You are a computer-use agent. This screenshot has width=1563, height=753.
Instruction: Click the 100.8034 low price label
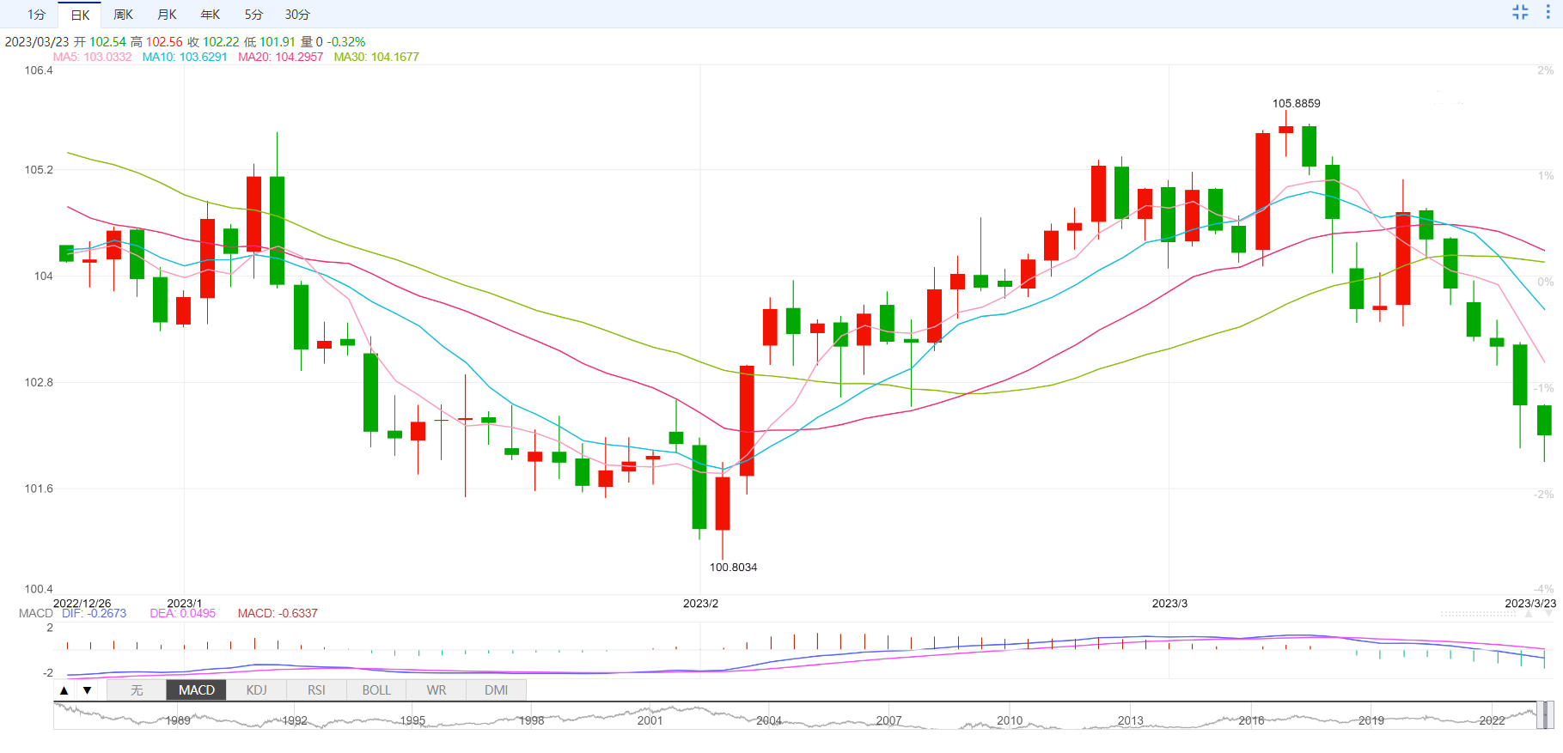(733, 567)
